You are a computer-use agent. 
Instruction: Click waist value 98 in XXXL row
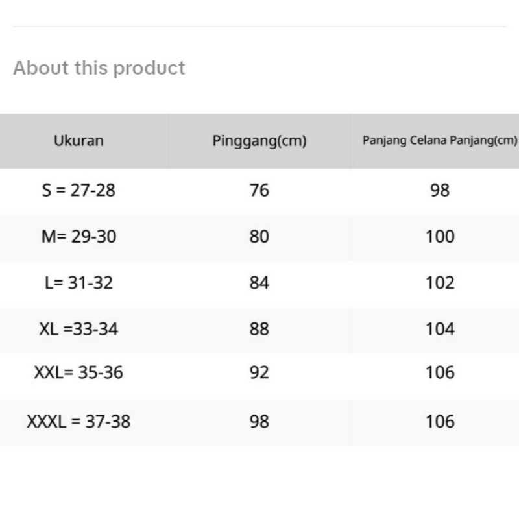(x=259, y=422)
